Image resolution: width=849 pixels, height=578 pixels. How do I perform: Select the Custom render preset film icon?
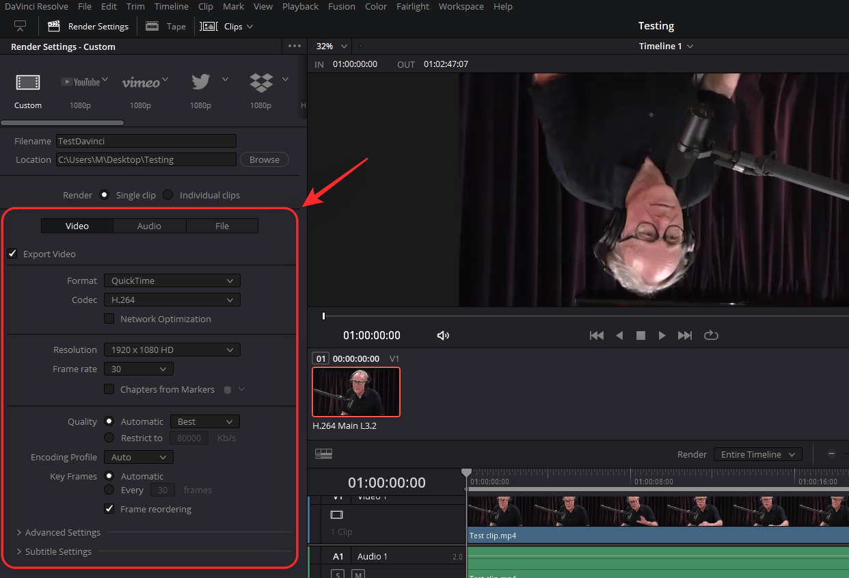(28, 83)
